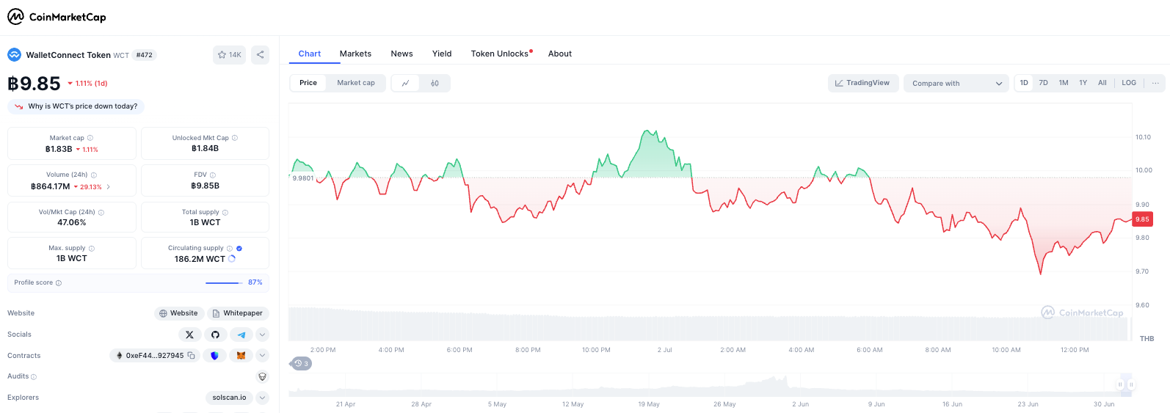
Task: Open the GitHub social link
Action: 215,335
